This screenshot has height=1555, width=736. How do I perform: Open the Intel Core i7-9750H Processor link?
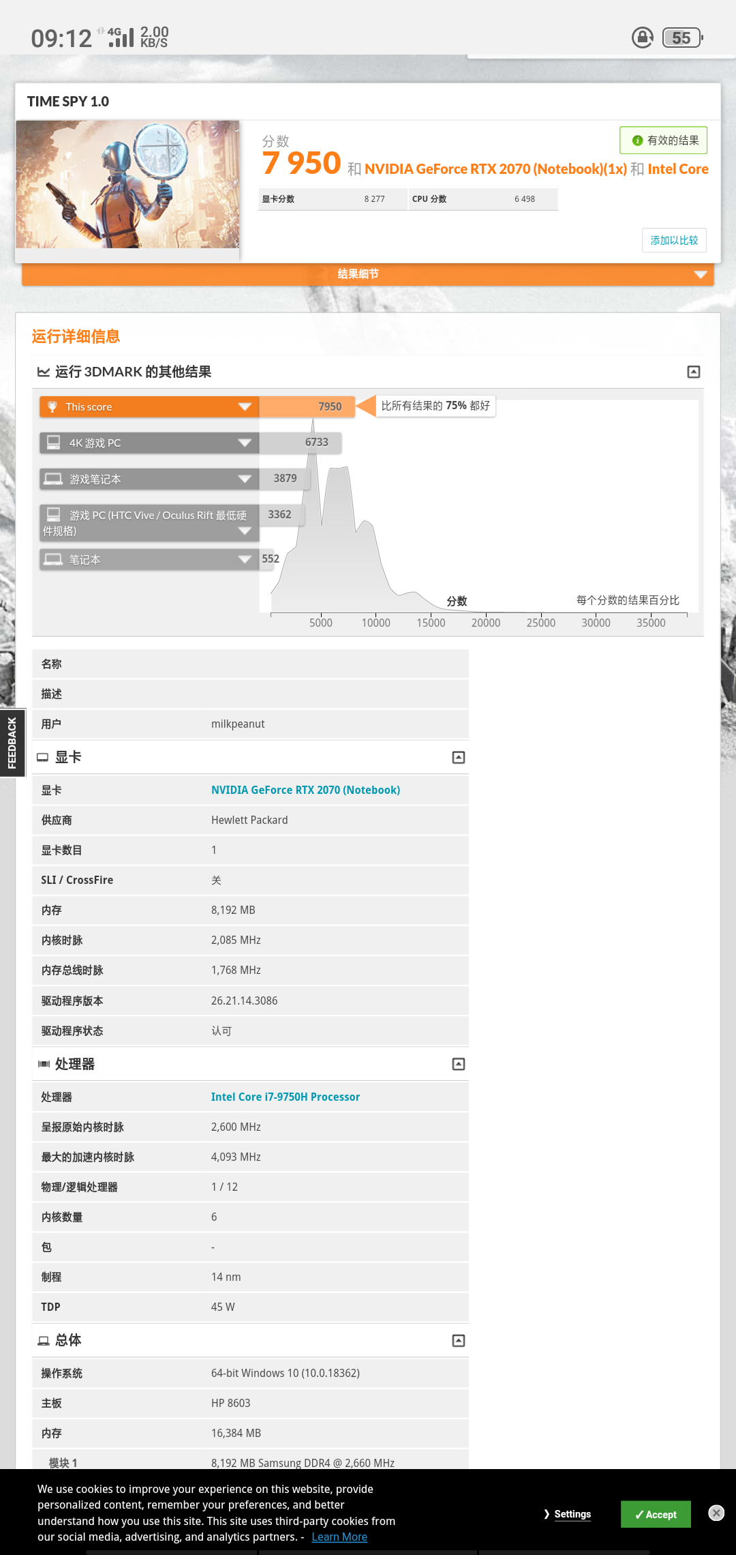285,1097
